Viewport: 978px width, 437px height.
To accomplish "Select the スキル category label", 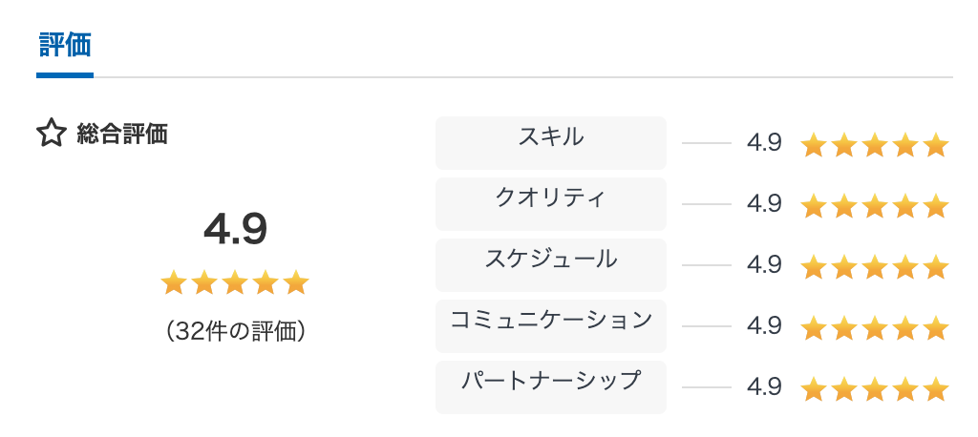I will point(550,137).
